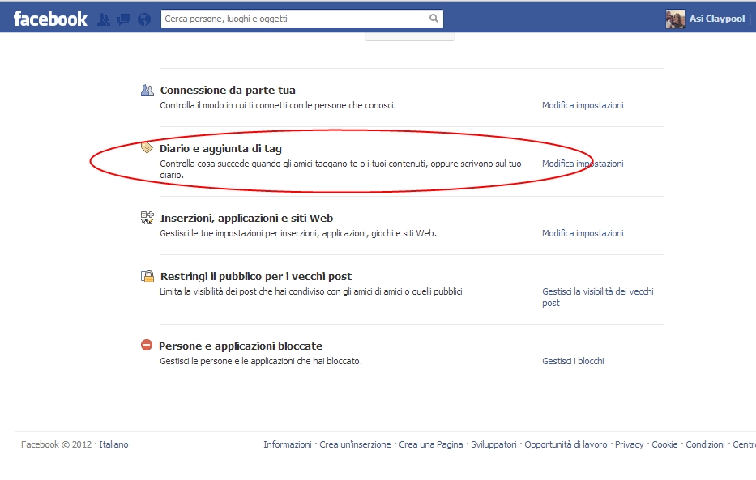
Task: Open Modifica impostazioni for Connessione da parte tua
Action: 583,105
